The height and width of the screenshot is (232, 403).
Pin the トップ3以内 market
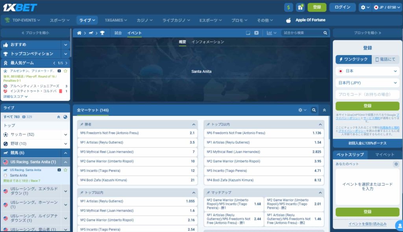point(81,192)
